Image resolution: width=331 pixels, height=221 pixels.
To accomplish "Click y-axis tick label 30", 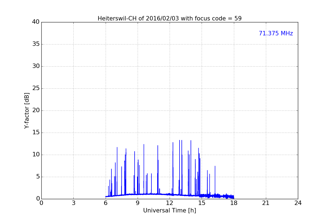I will pyautogui.click(x=36, y=66).
